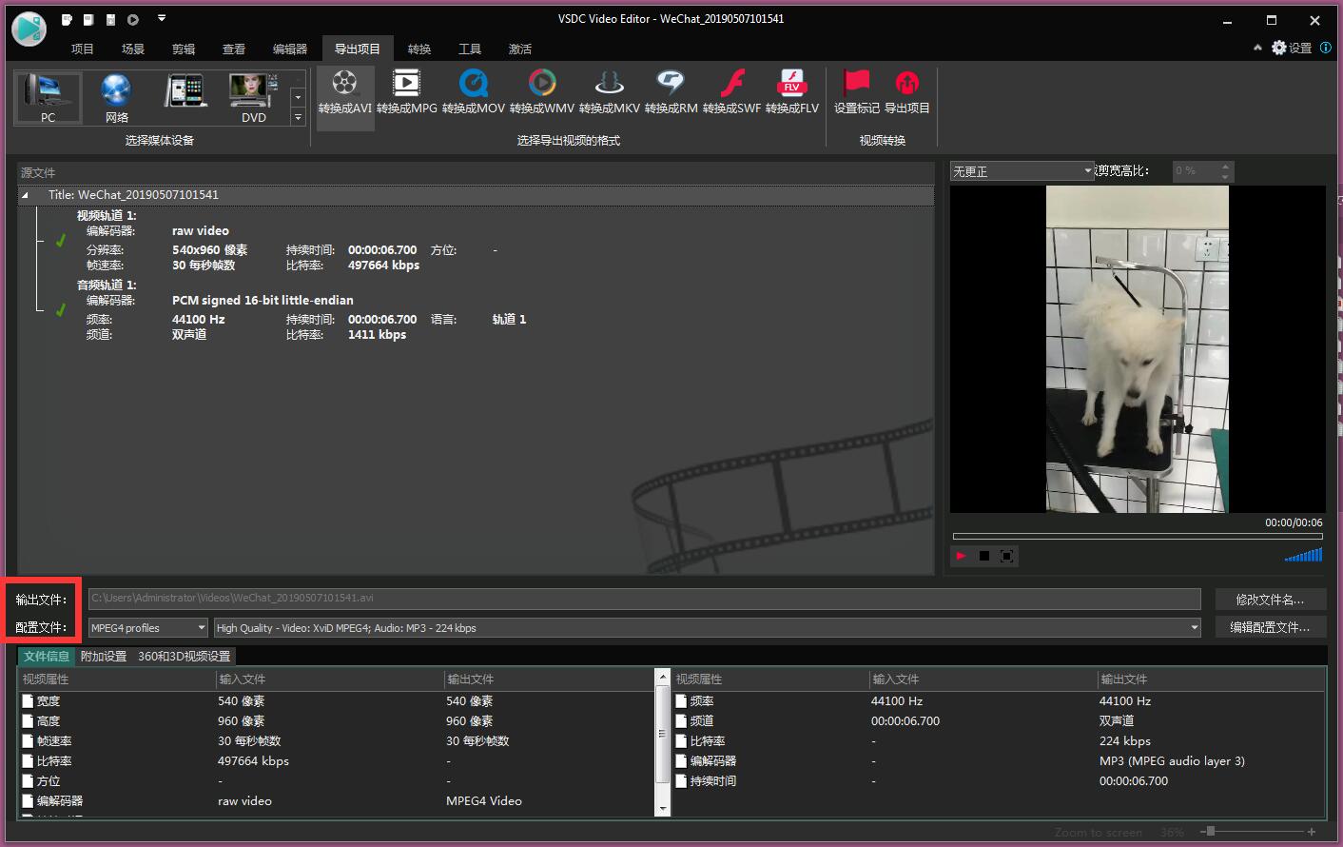
Task: Play the preview video
Action: [x=962, y=556]
